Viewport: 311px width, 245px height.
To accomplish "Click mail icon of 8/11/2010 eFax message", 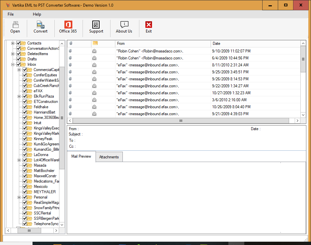I will 94,65.
